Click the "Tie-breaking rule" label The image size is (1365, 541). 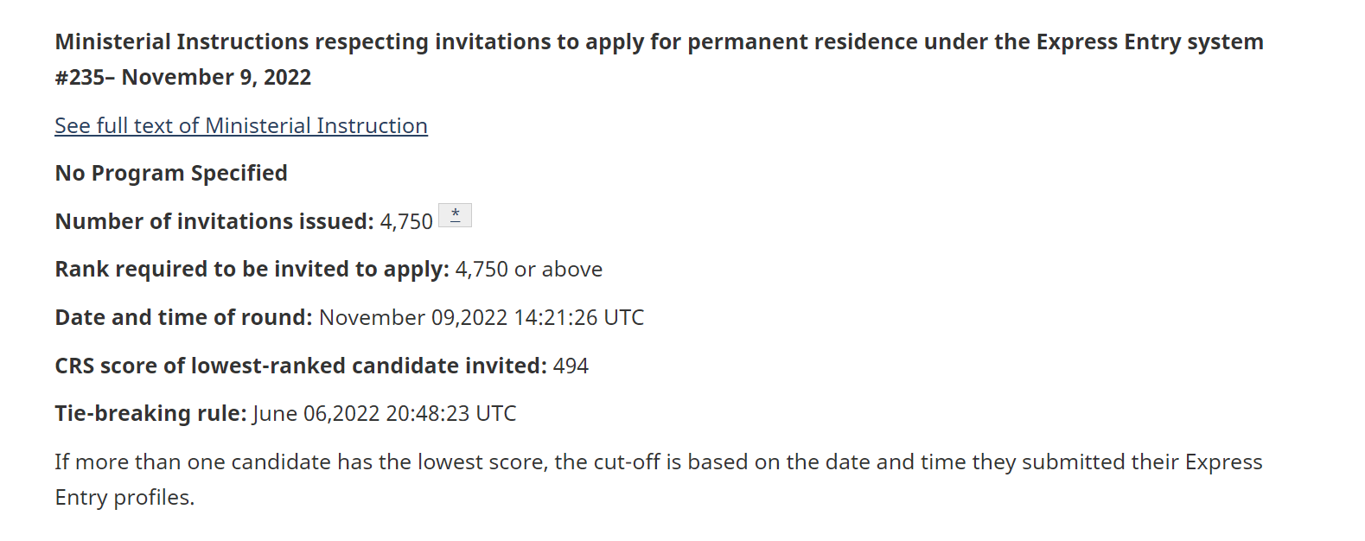coord(150,414)
